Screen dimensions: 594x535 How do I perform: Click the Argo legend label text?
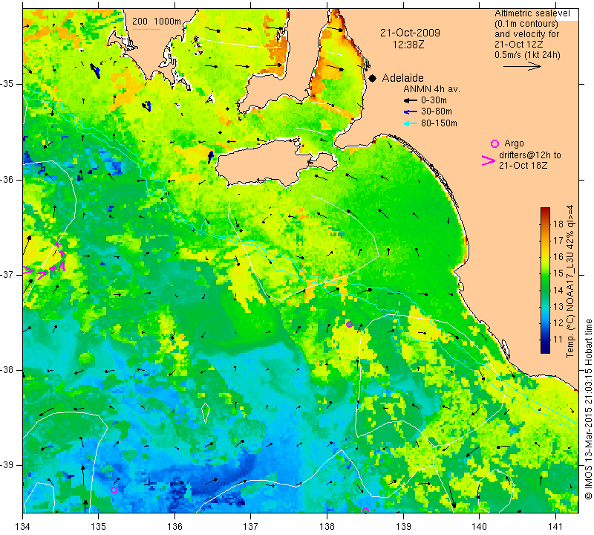[514, 143]
